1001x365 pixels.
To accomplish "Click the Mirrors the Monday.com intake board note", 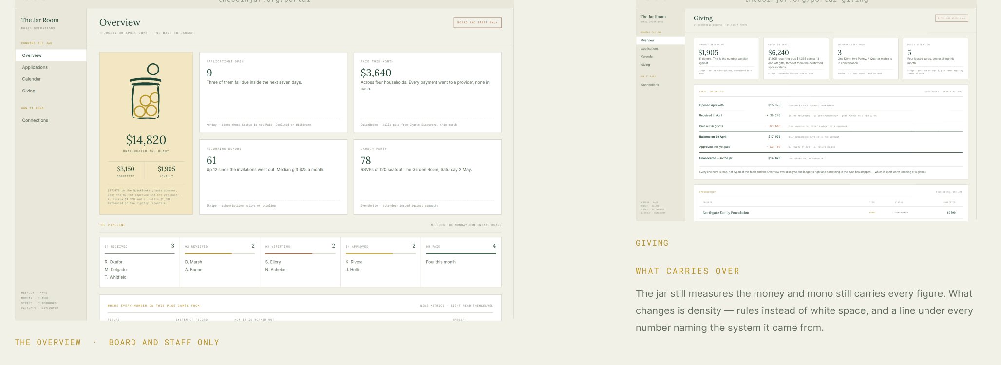I will (466, 225).
